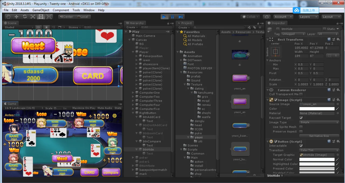Toggle the 2D scene view mode

38,27
